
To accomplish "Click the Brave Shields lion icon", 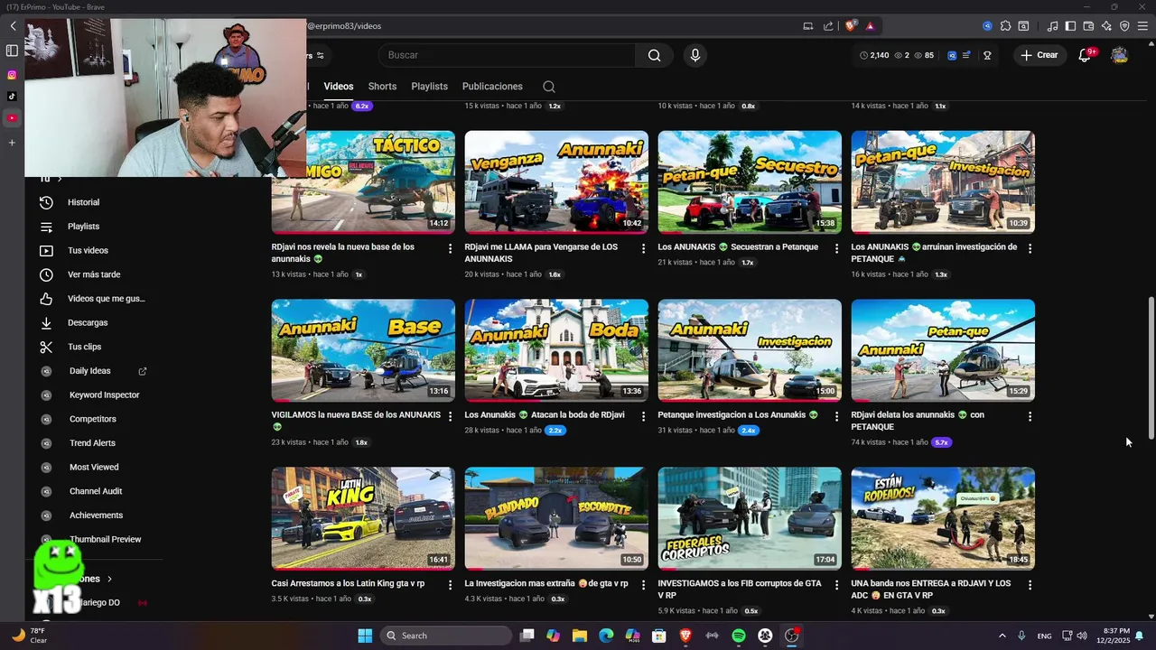I will 851,26.
